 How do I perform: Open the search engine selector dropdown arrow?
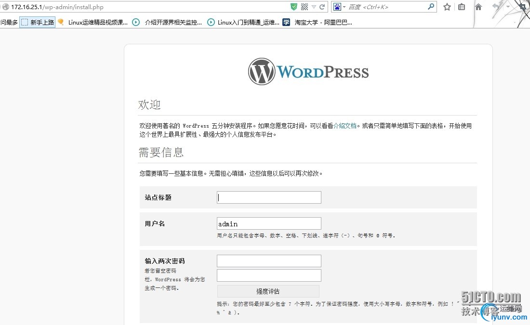pyautogui.click(x=344, y=7)
